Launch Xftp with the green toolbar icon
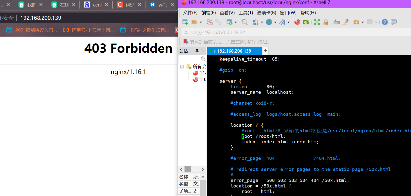Screen dimensions: 411x196 306,22
